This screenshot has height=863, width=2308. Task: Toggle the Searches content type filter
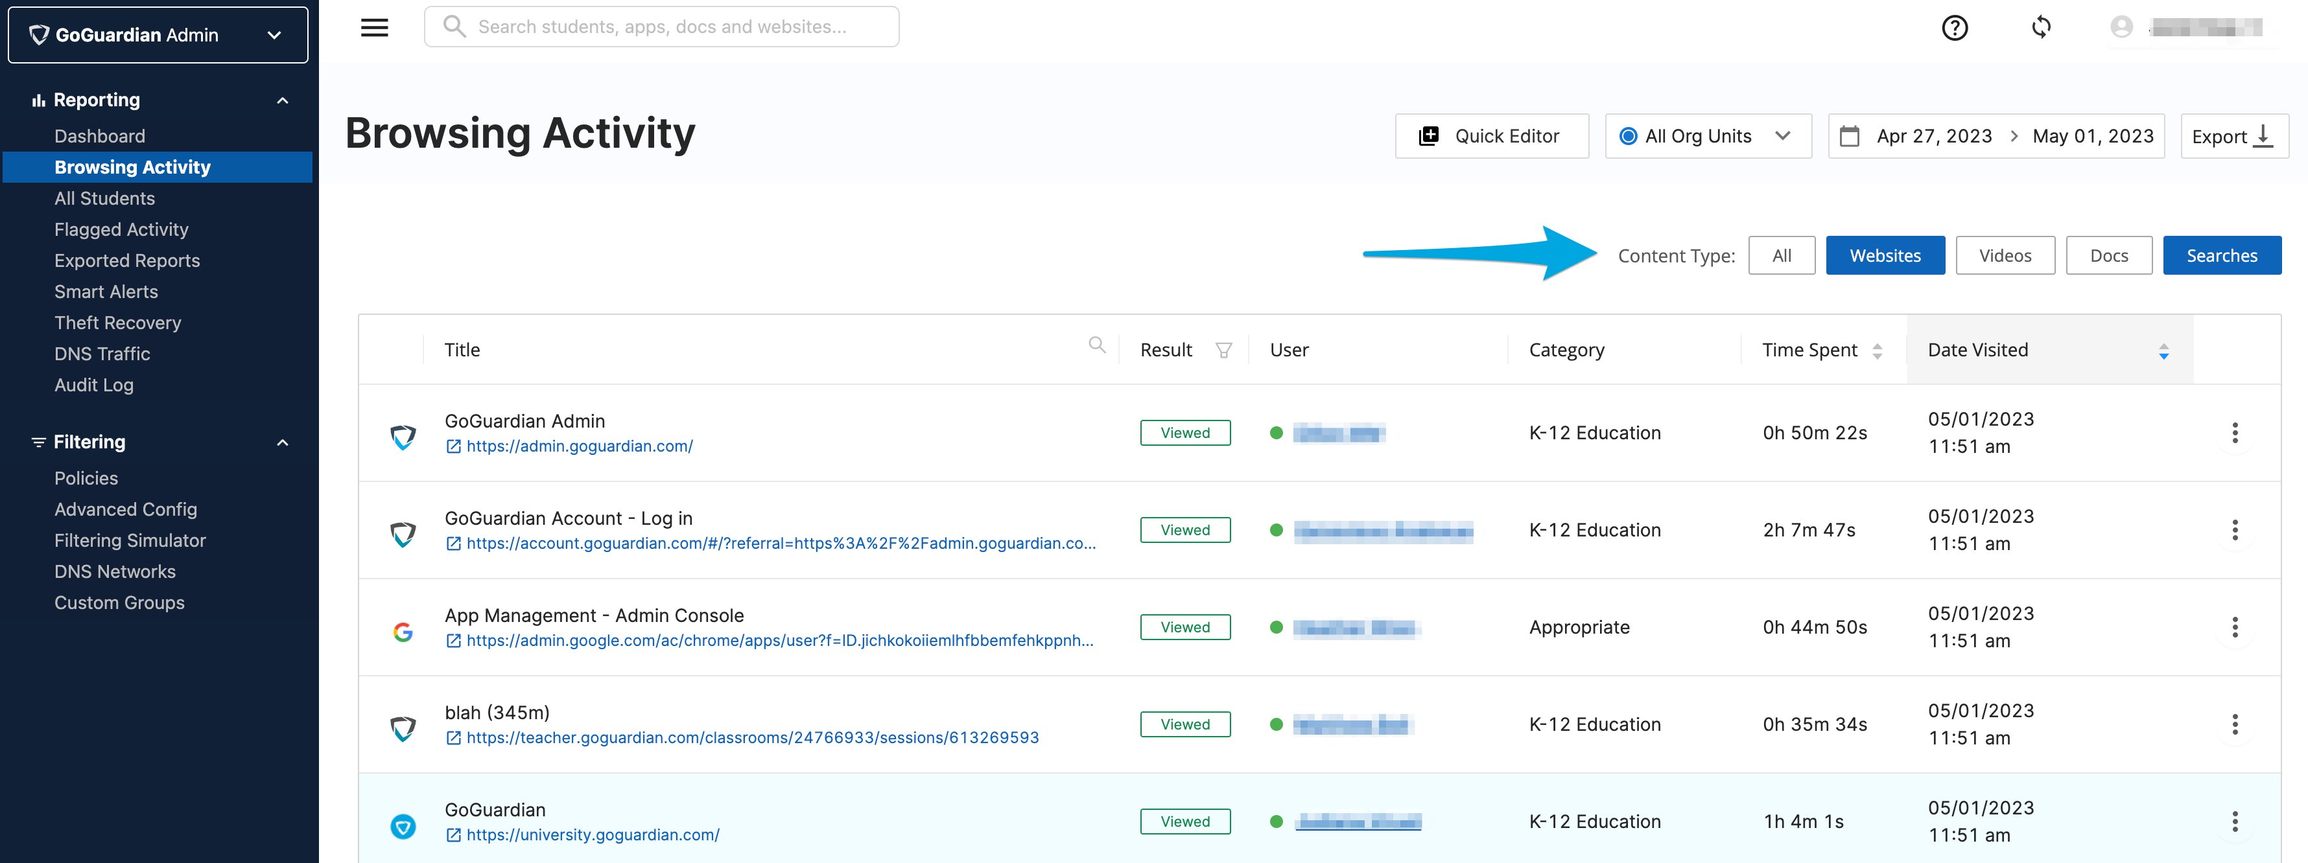pyautogui.click(x=2221, y=256)
